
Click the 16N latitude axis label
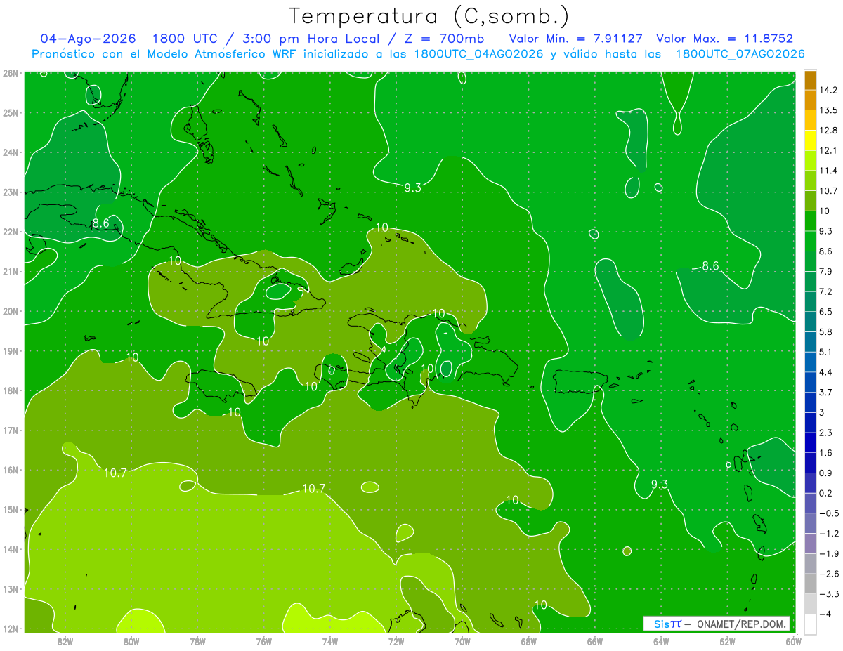tap(10, 470)
